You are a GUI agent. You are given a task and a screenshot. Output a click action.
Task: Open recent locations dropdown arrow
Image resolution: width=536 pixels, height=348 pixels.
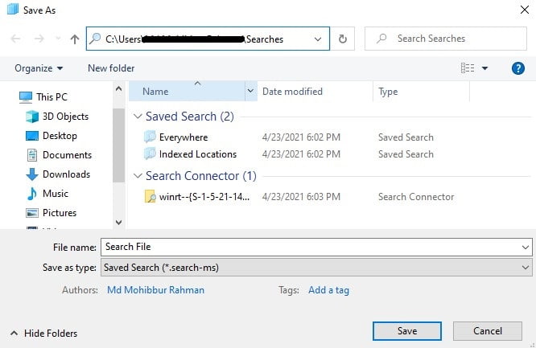(58, 39)
